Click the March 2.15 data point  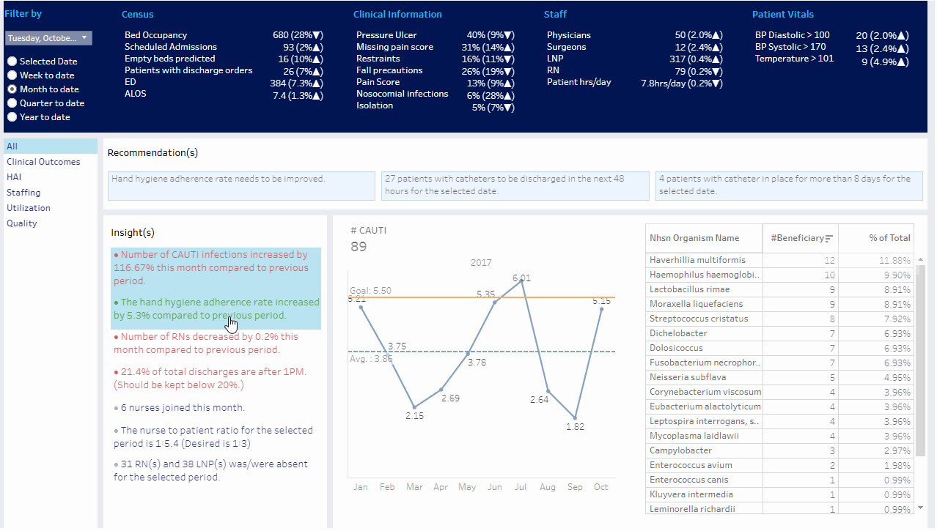(414, 406)
